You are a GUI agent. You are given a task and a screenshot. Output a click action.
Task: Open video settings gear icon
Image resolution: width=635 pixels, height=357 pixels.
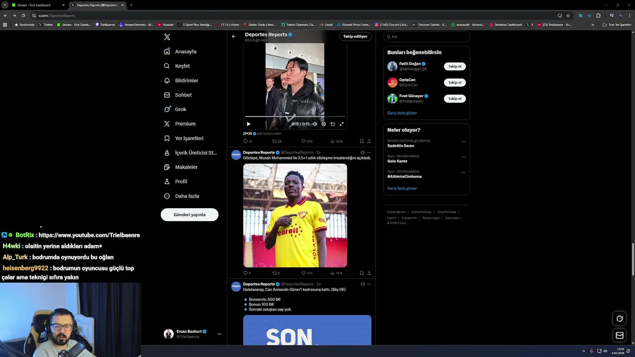coord(323,124)
